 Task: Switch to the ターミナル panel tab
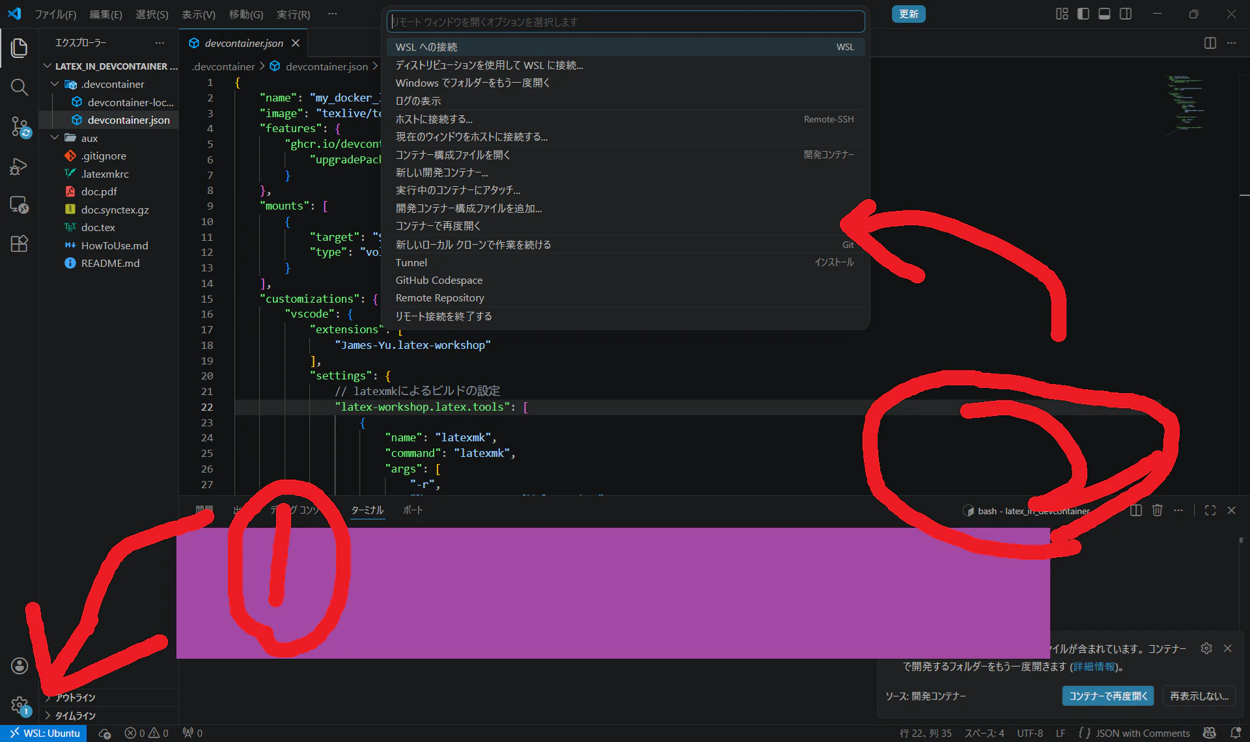368,510
